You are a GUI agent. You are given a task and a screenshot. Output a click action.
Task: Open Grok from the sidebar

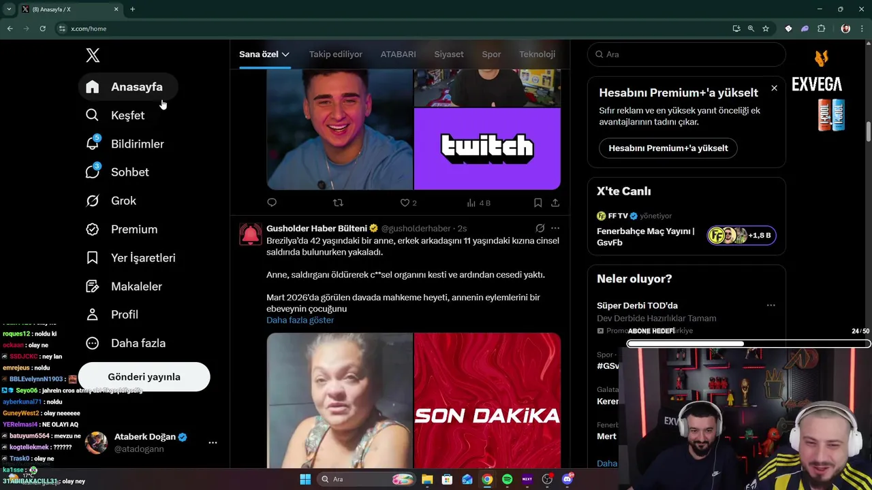click(112, 201)
